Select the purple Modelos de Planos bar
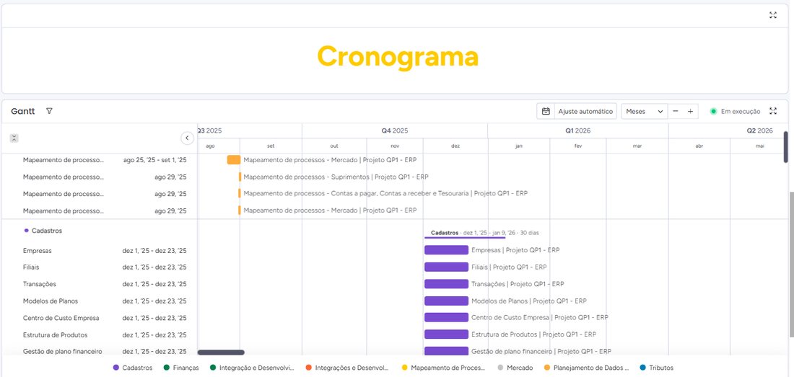The height and width of the screenshot is (377, 794). pos(446,301)
